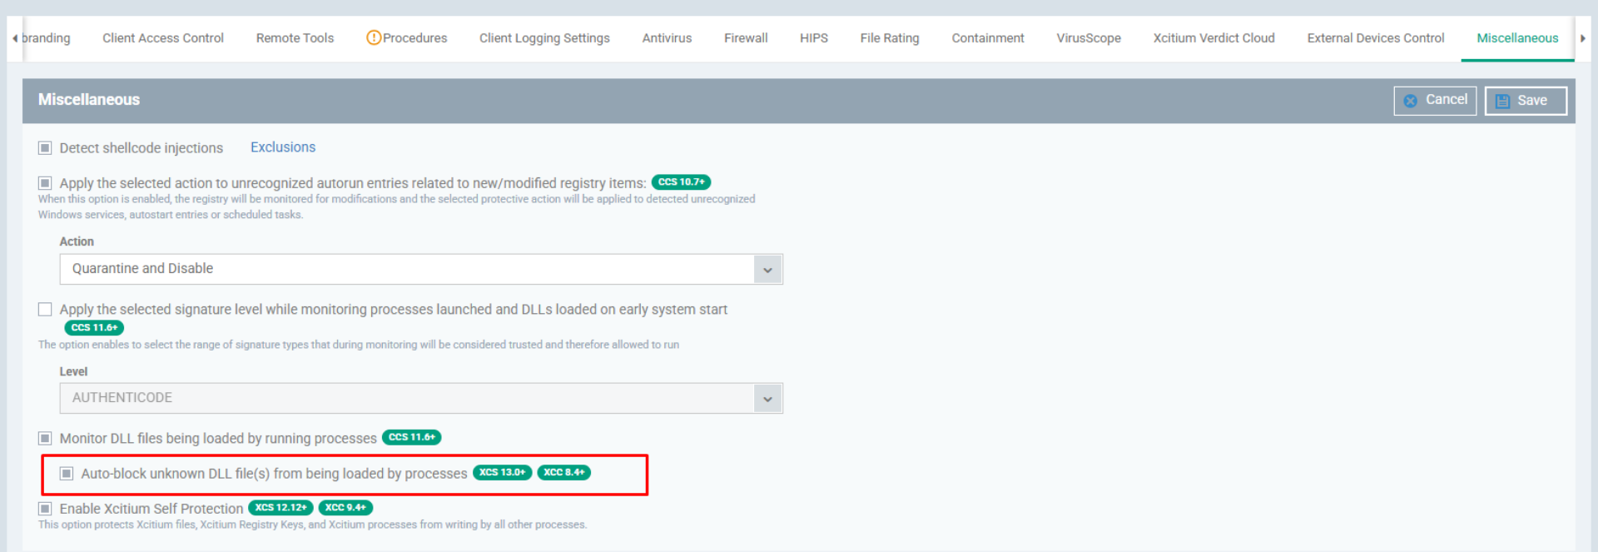Click the CCS 11.6+ badge under signature level option

click(x=94, y=328)
